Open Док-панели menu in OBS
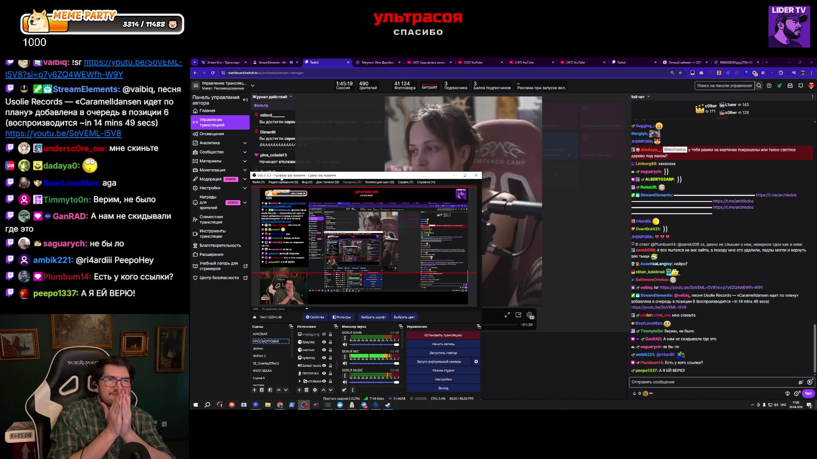Image resolution: width=817 pixels, height=459 pixels. click(327, 182)
